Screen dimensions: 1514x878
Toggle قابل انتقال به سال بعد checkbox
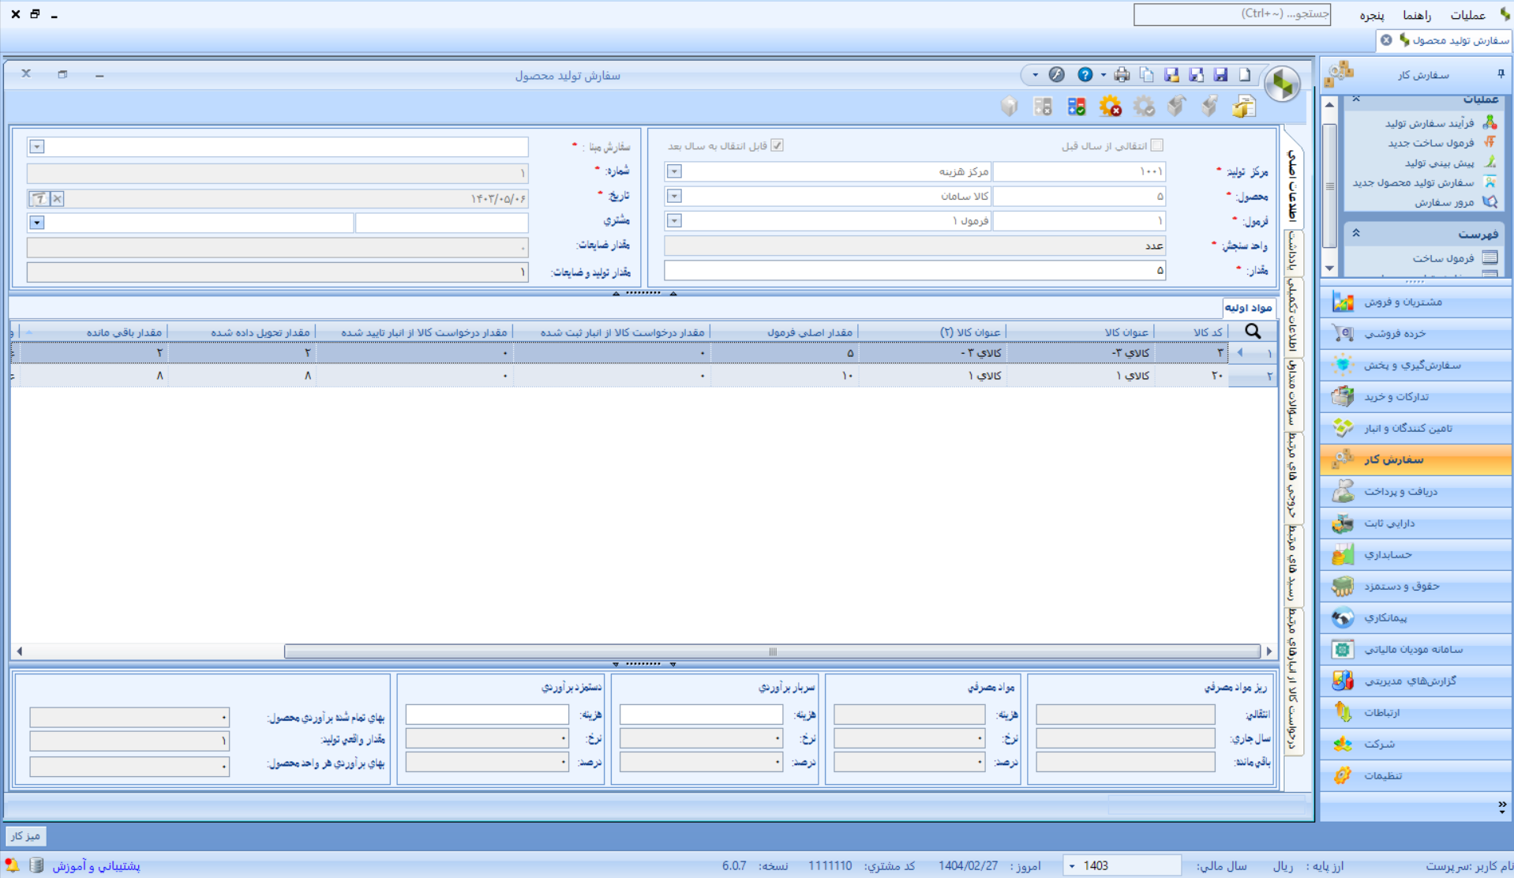pos(778,145)
